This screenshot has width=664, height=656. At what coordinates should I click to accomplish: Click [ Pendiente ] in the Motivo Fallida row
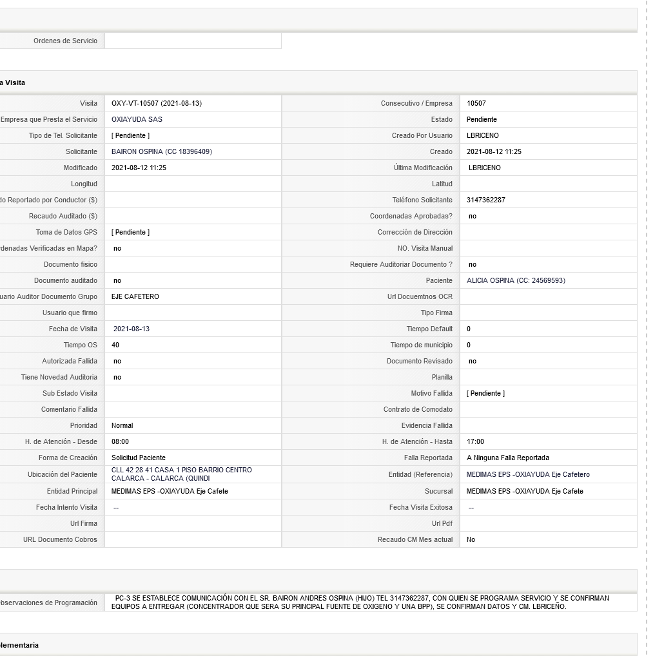click(485, 393)
